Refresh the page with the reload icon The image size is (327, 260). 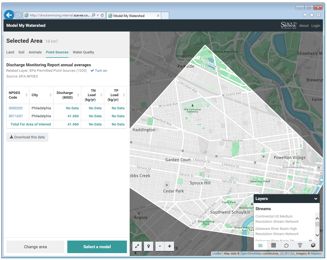(x=102, y=15)
